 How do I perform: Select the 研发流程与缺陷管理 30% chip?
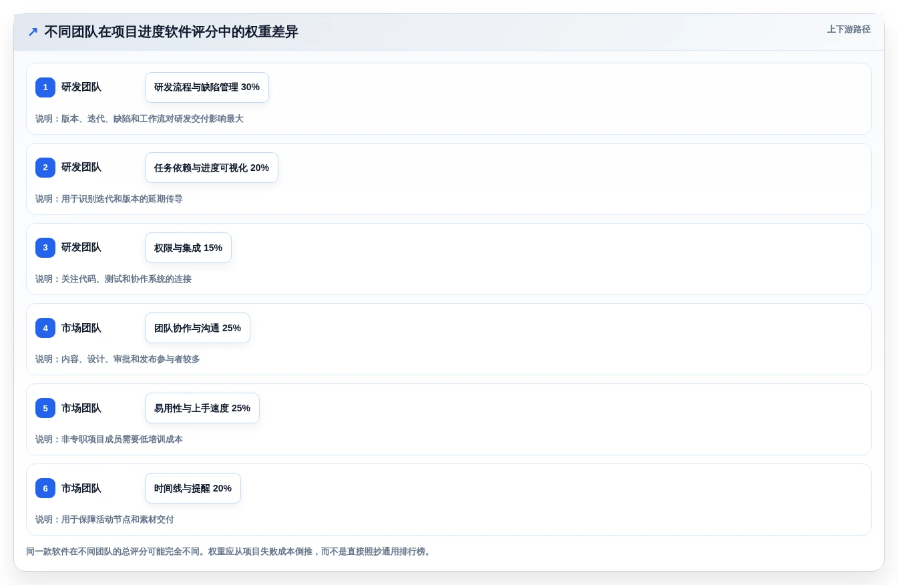(207, 87)
